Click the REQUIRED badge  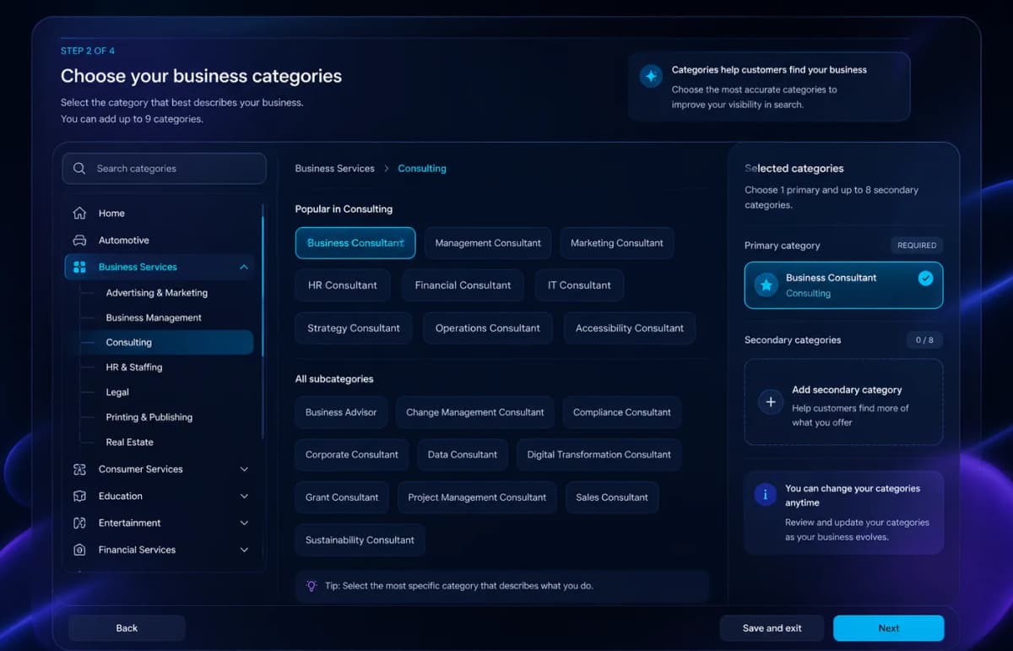(917, 246)
